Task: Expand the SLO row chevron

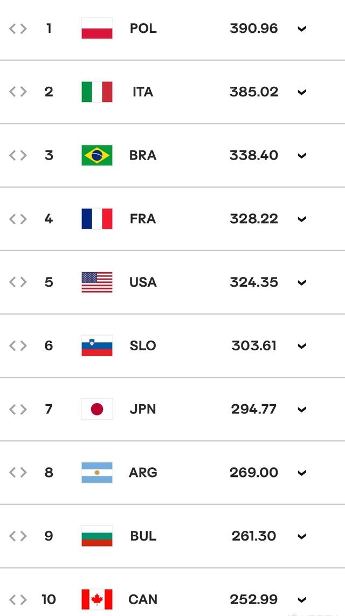Action: coord(302,346)
